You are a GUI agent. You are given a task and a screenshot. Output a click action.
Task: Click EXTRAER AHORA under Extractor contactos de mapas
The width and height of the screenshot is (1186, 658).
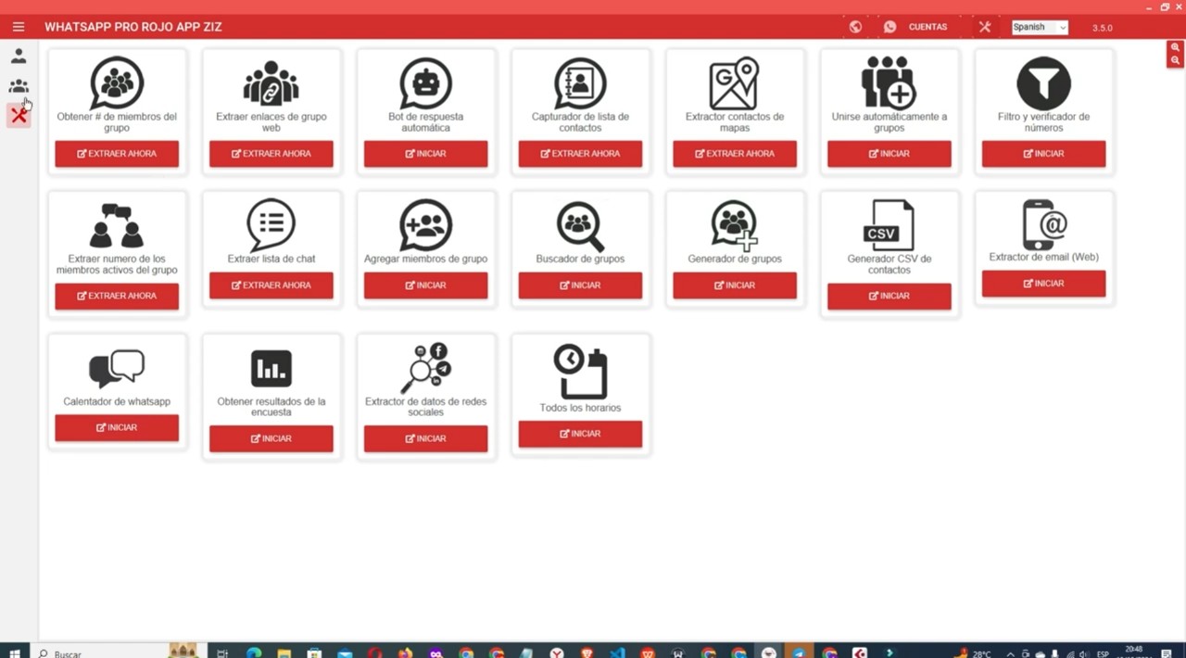(x=735, y=154)
